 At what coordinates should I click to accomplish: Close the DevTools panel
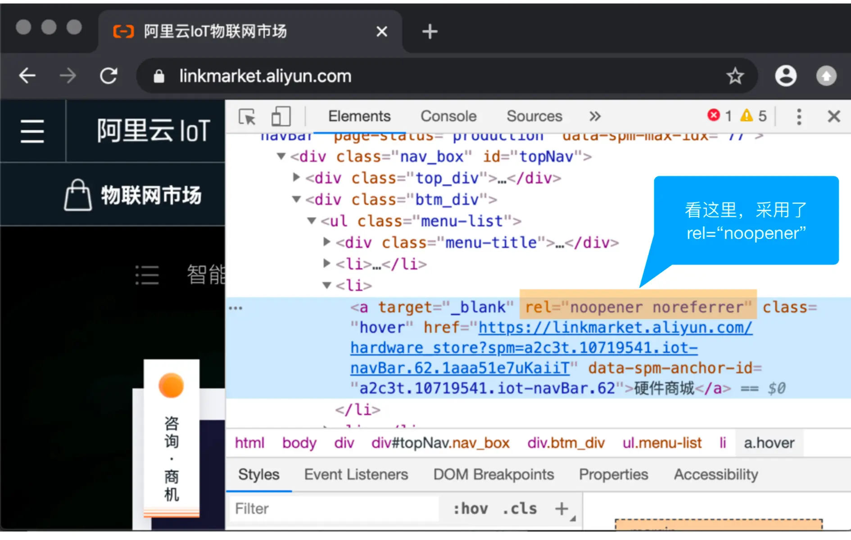coord(833,116)
